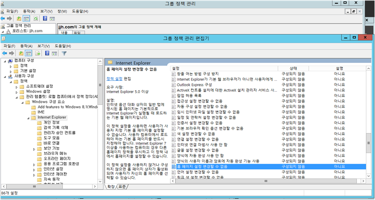Toggle the Show/Hide Console Tree icon in the editor toolbar
Screen dimensions: 375x200
(x=28, y=53)
